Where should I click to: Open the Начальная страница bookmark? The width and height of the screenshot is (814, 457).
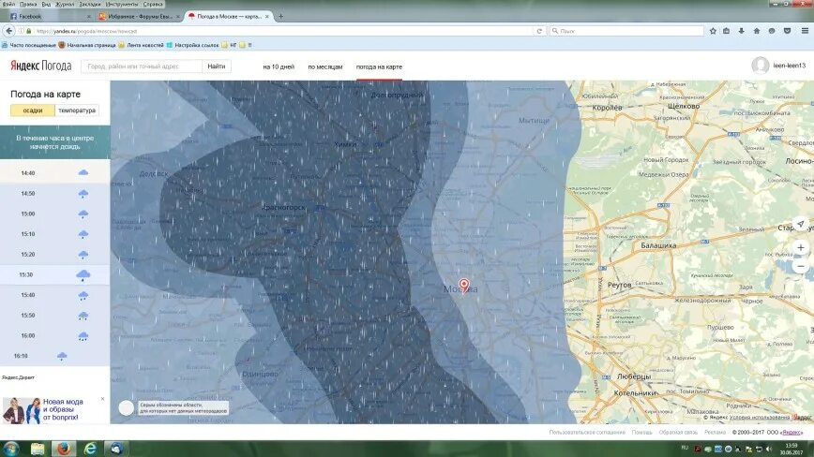(87, 45)
